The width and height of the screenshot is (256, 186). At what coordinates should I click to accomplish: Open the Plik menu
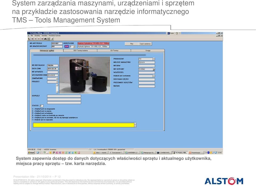[x=32, y=36]
